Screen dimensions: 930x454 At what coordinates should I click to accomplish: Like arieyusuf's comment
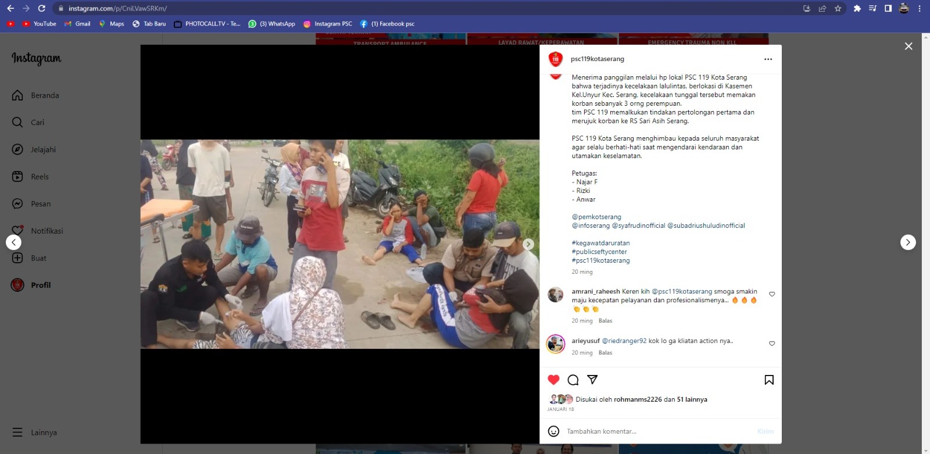772,344
